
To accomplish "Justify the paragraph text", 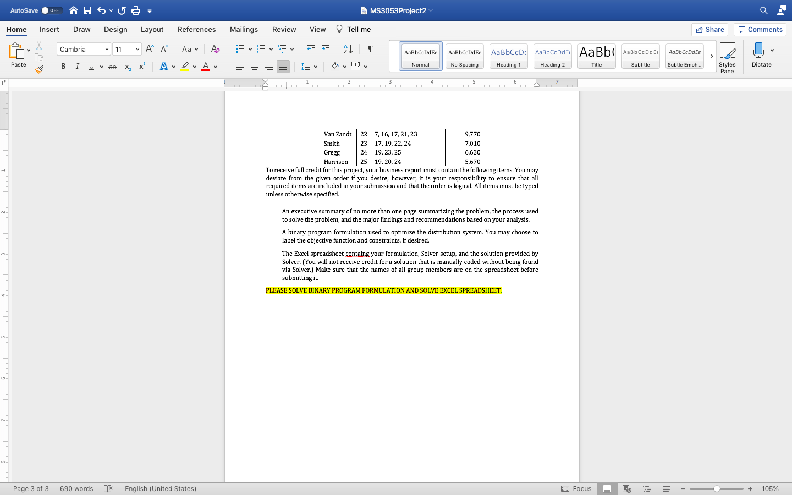I will (283, 67).
